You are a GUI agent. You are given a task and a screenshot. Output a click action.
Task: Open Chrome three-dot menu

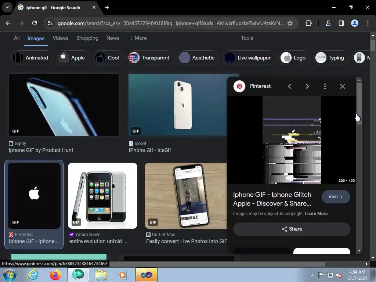click(x=368, y=23)
